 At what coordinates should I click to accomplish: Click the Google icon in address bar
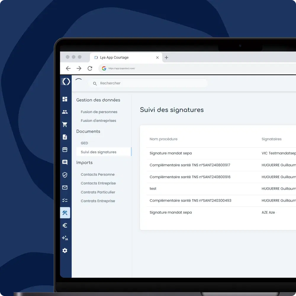point(104,68)
